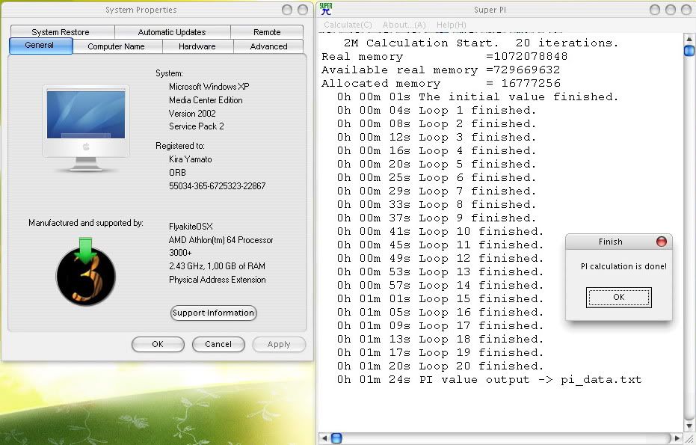Switch to the System Restore tab
The image size is (696, 445).
point(61,32)
